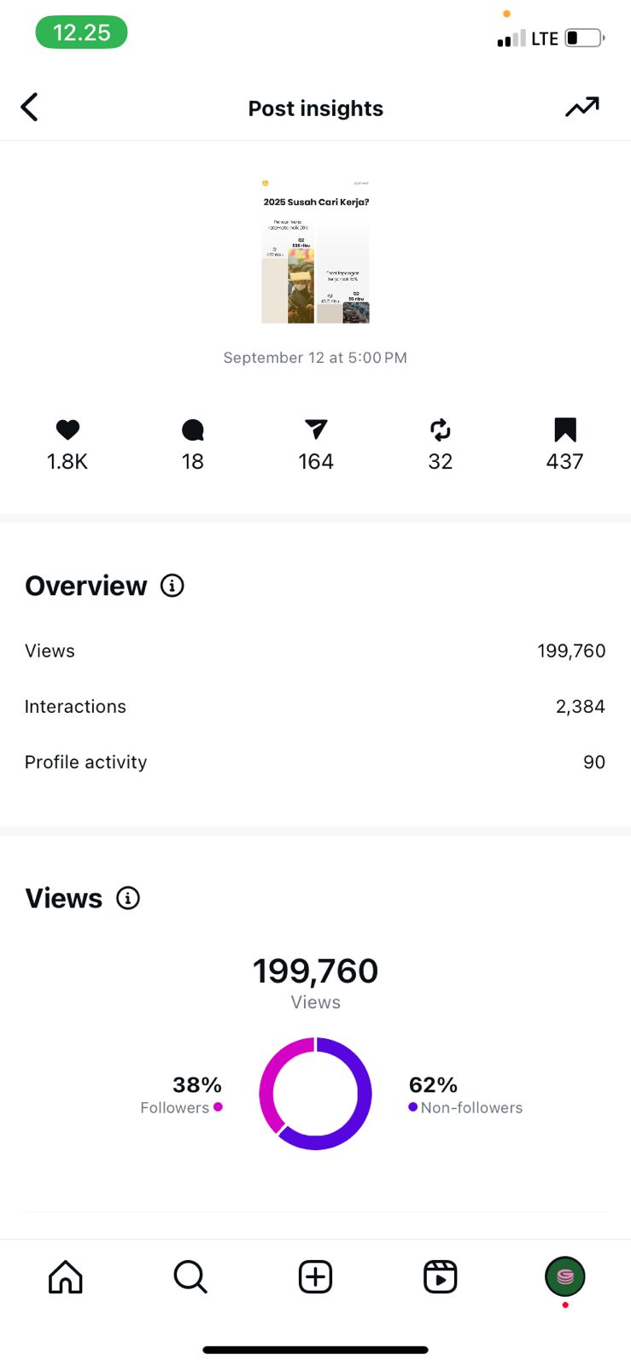Tap the reposts arrows icon
The height and width of the screenshot is (1366, 631).
tap(440, 429)
